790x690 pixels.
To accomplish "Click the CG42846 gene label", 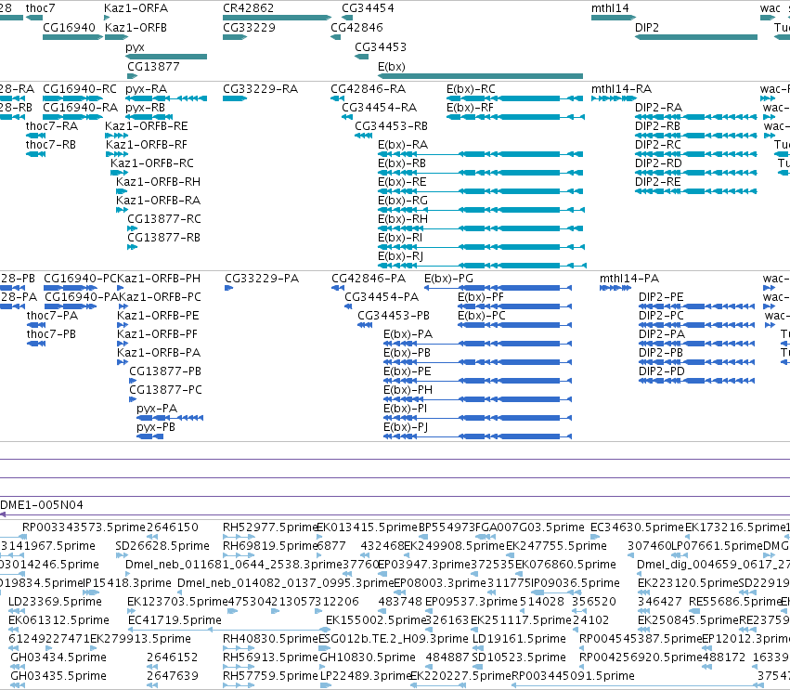I will (x=356, y=27).
